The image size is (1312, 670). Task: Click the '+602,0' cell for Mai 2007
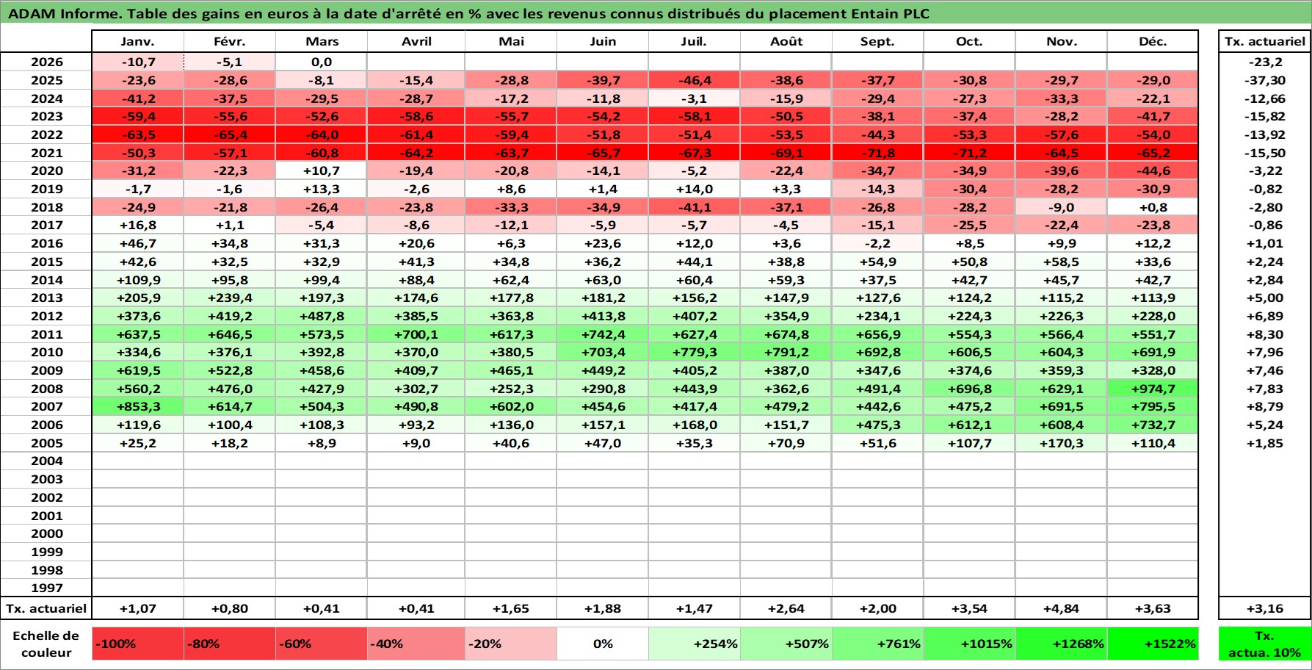coord(511,406)
